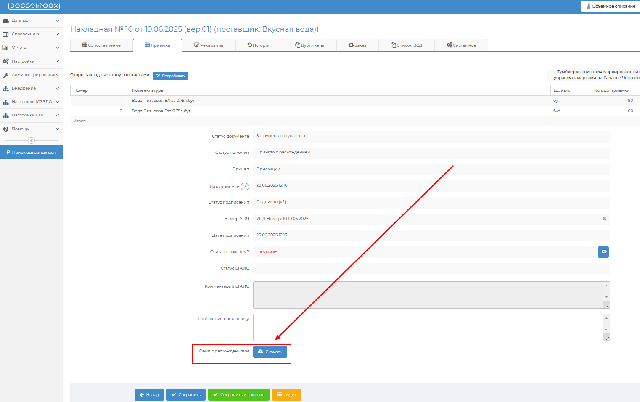This screenshot has height=402, width=640.
Task: Click into the Сообщение поставщику text area
Action: [427, 327]
